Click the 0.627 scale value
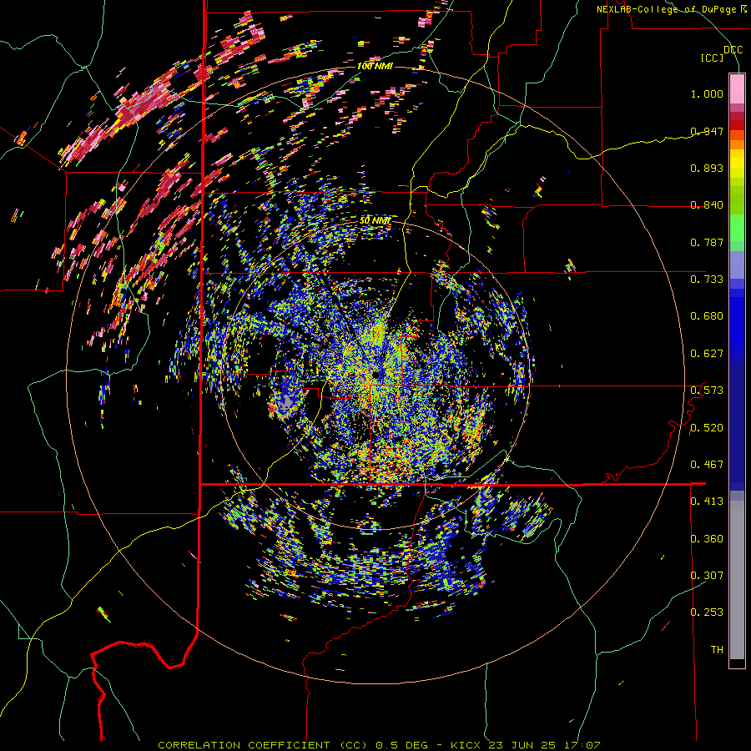Image resolution: width=751 pixels, height=751 pixels. (707, 354)
